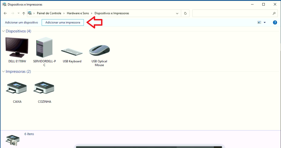
Task: Select the USB Keyboard device icon
Action: 72,52
